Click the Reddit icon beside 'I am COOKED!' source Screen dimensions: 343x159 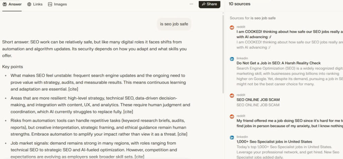tap(232, 27)
